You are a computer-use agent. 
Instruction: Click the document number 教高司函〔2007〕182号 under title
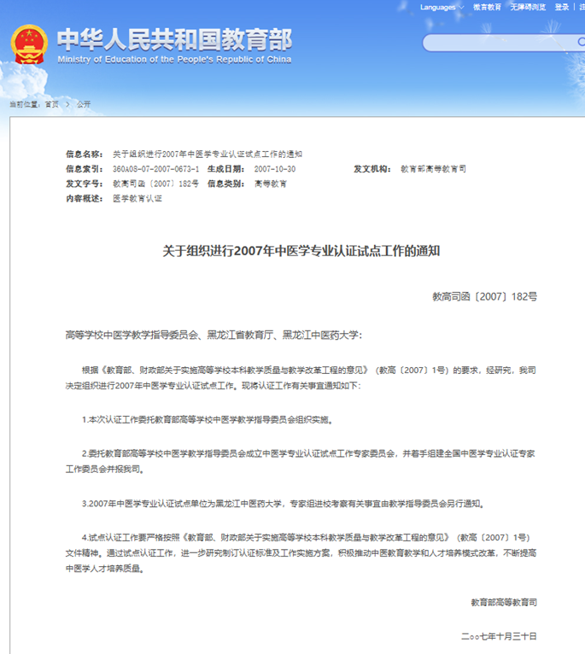[x=484, y=296]
